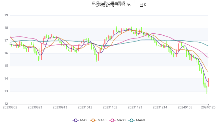217x132 pixels.
Task: Click the 18 price axis label
Action: (6, 28)
